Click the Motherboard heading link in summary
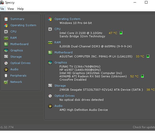 pyautogui.click(x=64, y=52)
